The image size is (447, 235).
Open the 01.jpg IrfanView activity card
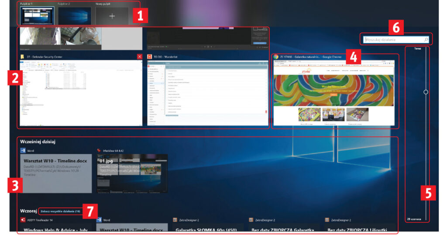pyautogui.click(x=132, y=174)
